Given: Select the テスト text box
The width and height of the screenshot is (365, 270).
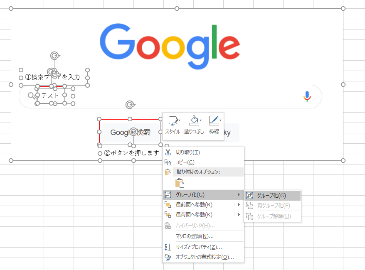Looking at the screenshot, I should 55,95.
